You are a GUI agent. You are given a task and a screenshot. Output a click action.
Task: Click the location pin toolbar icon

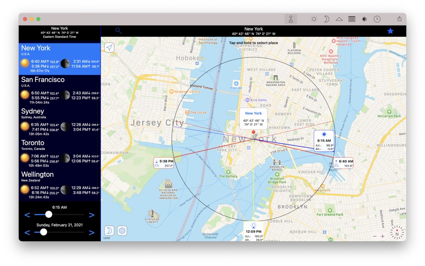pos(290,19)
